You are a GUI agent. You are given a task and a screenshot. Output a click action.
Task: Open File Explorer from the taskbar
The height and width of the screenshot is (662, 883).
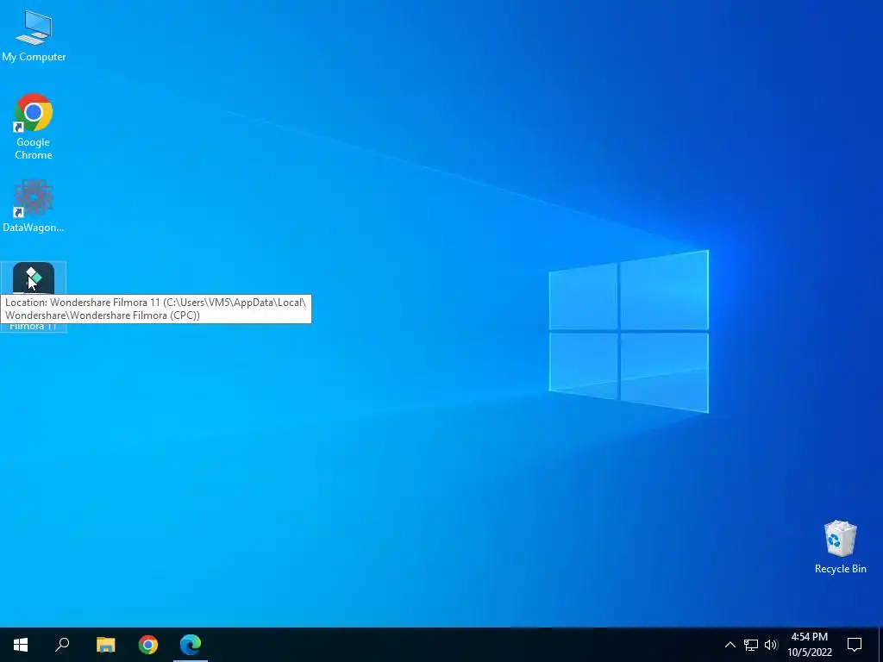point(105,645)
